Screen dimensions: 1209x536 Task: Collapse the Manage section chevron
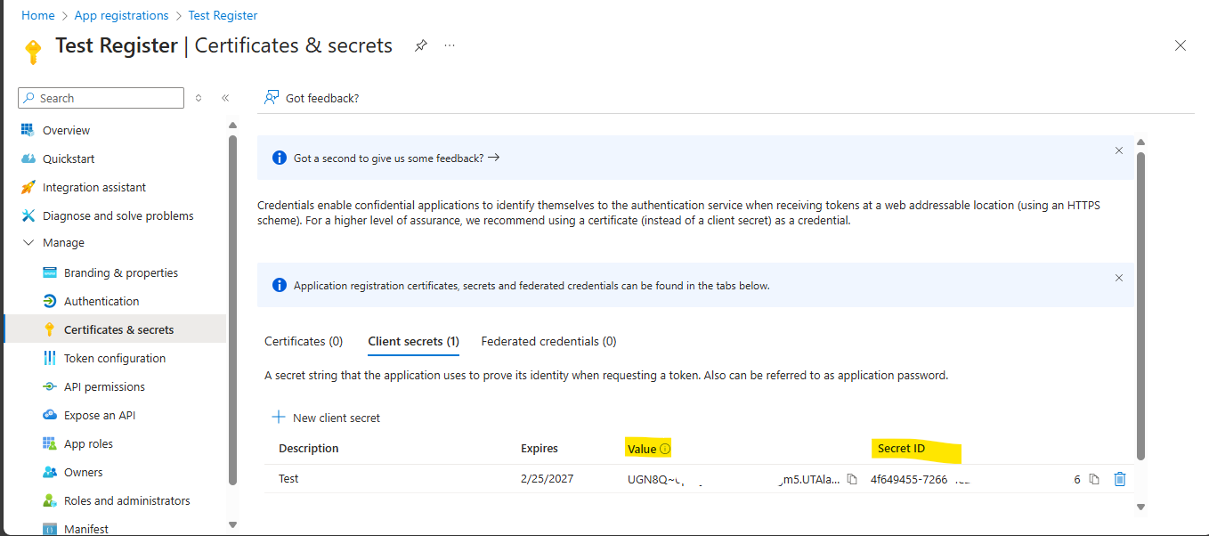[29, 241]
